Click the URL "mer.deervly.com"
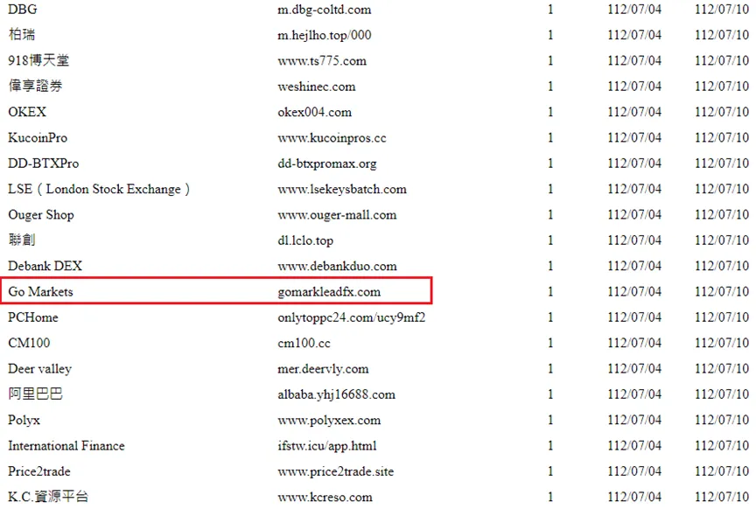This screenshot has width=756, height=509. pyautogui.click(x=323, y=369)
